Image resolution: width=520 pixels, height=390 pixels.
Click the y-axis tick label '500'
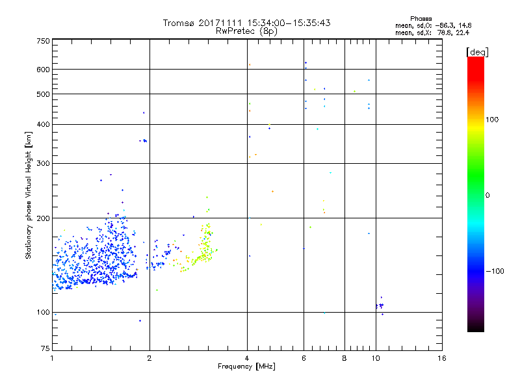(43, 94)
